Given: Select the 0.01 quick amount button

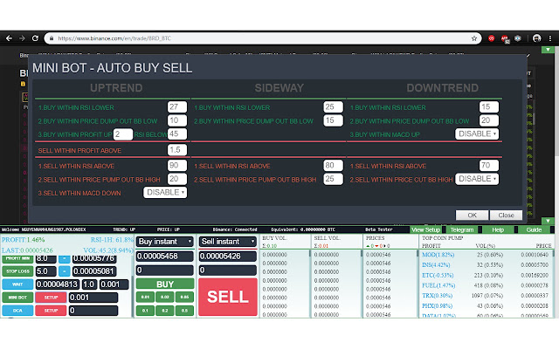Looking at the screenshot, I should pos(145,297).
